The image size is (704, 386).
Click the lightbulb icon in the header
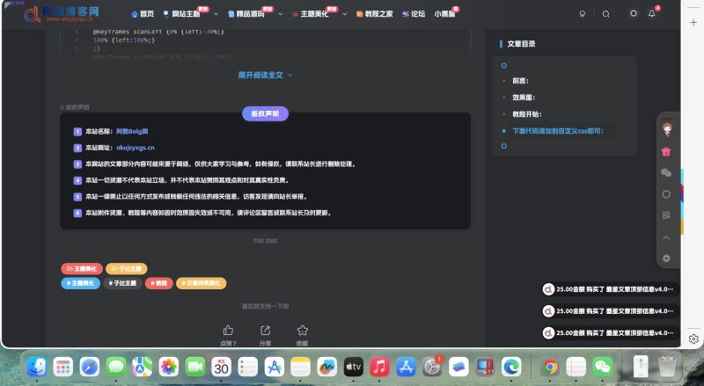point(583,14)
